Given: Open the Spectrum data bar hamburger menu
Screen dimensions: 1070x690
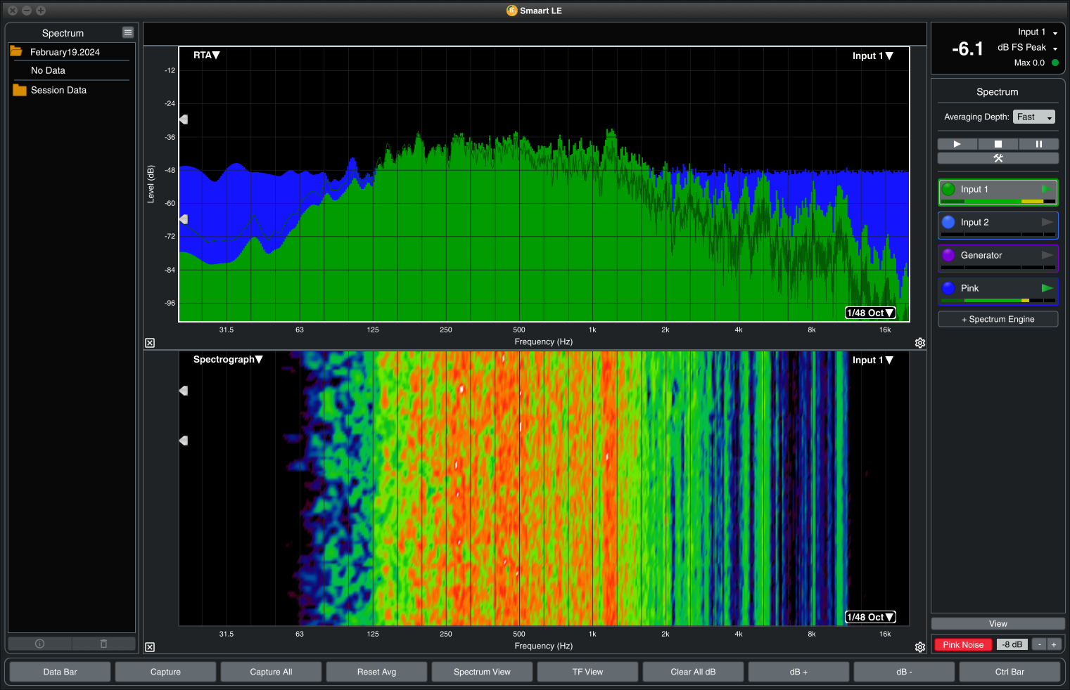Looking at the screenshot, I should click(x=127, y=32).
